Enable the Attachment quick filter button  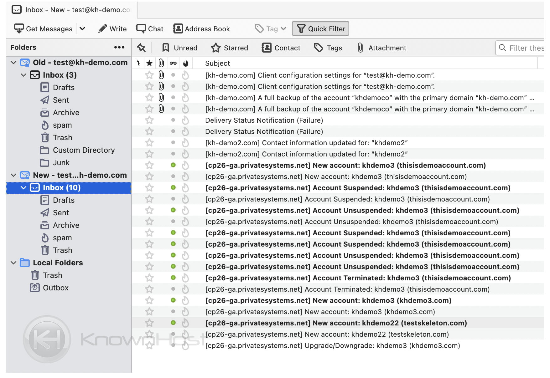pyautogui.click(x=381, y=48)
